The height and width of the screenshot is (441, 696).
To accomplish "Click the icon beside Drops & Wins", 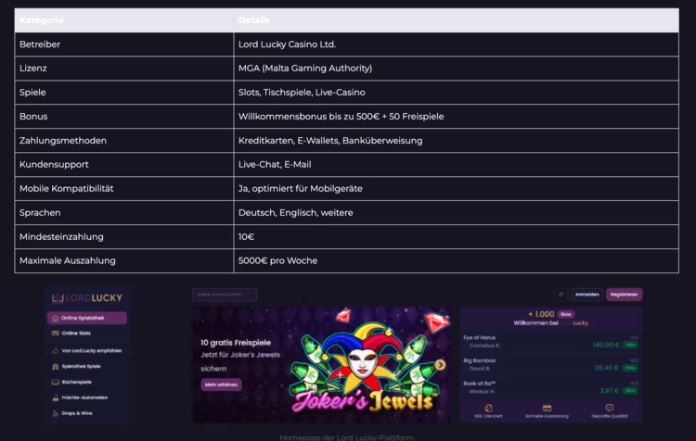I will tap(55, 413).
